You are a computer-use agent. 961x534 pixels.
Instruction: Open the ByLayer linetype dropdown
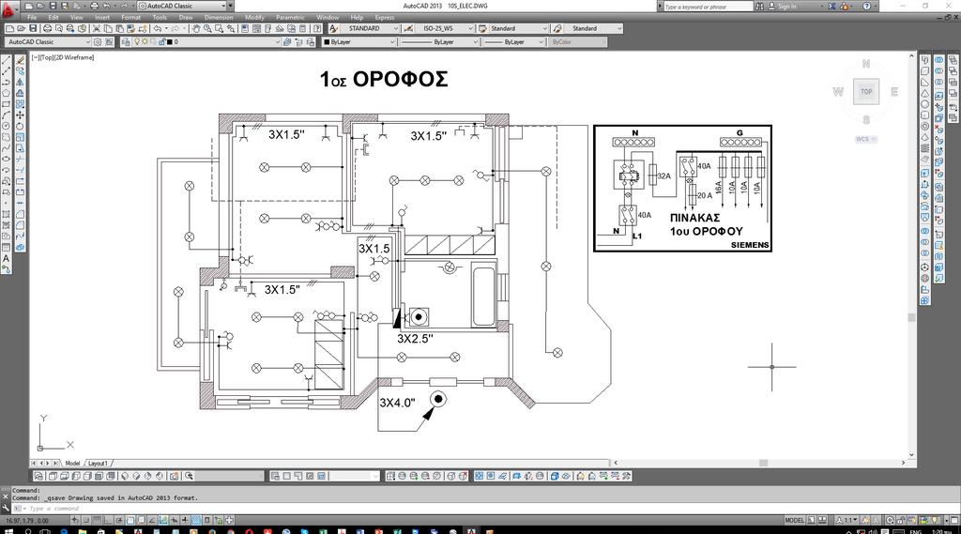(x=439, y=41)
